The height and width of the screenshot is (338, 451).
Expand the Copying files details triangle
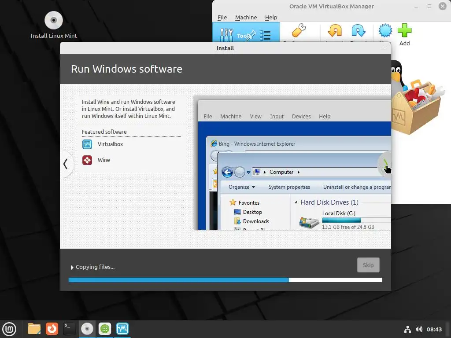coord(72,268)
